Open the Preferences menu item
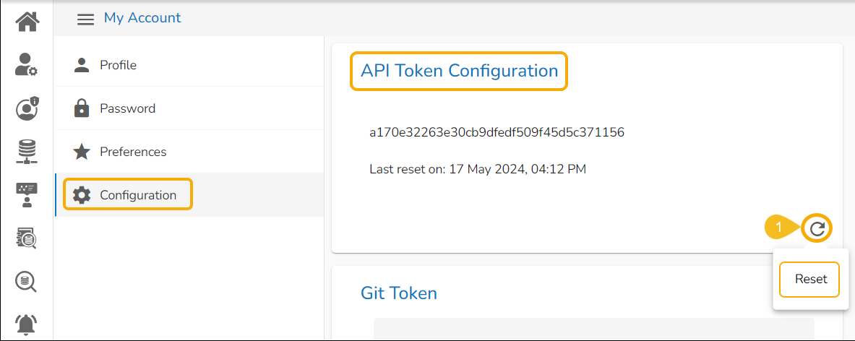The height and width of the screenshot is (341, 855). coord(133,152)
